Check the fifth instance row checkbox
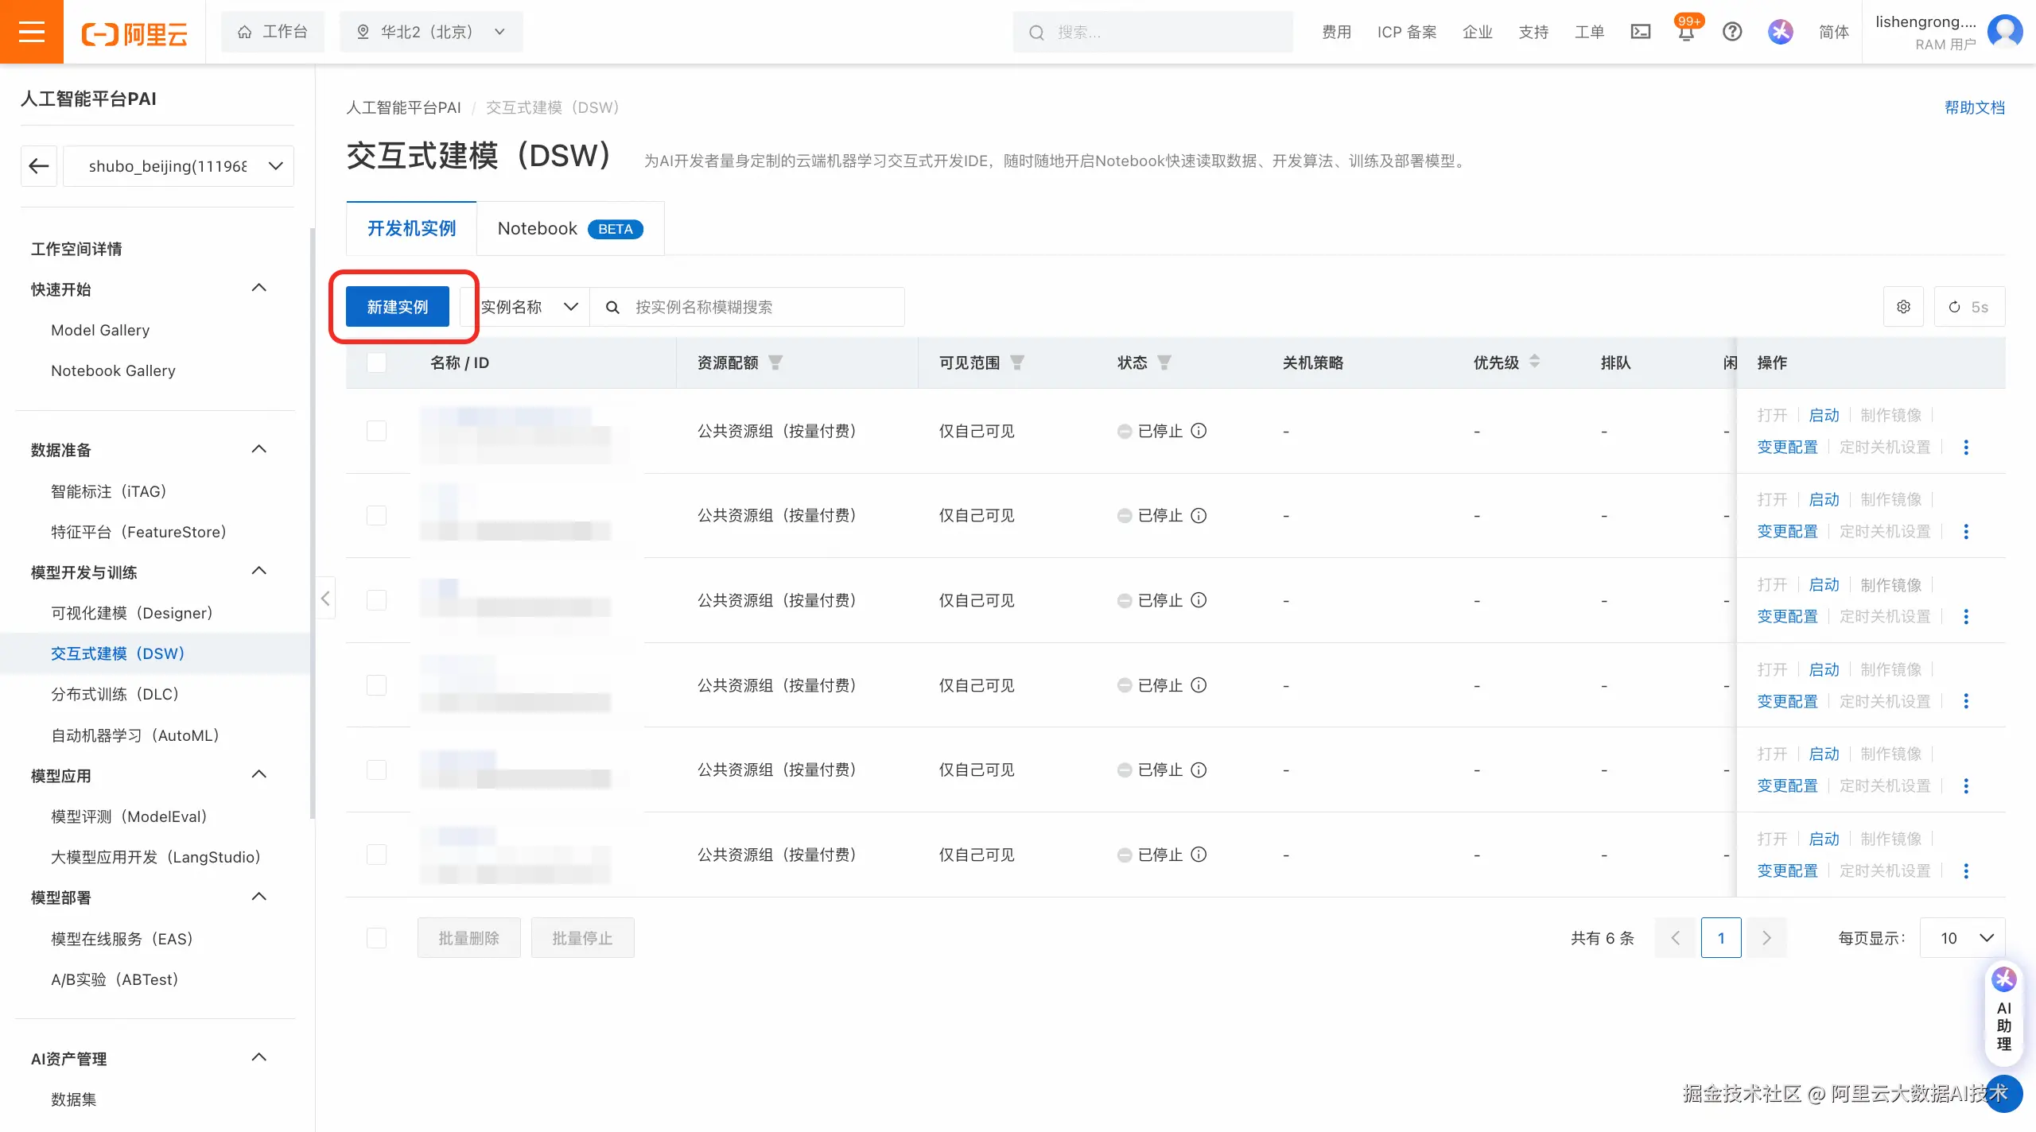2036x1132 pixels. pyautogui.click(x=376, y=770)
